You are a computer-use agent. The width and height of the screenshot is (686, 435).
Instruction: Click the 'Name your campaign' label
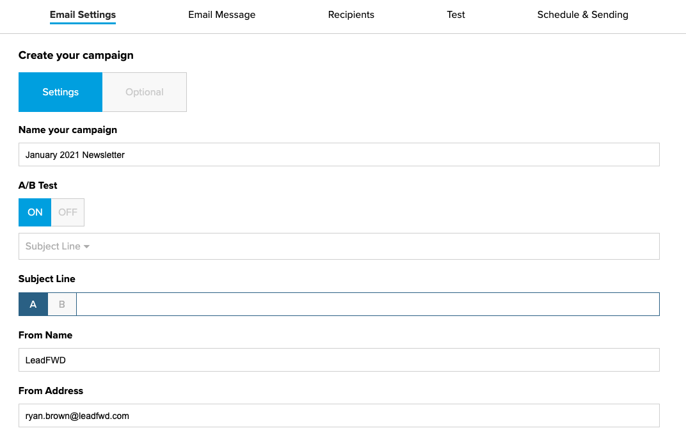click(68, 130)
